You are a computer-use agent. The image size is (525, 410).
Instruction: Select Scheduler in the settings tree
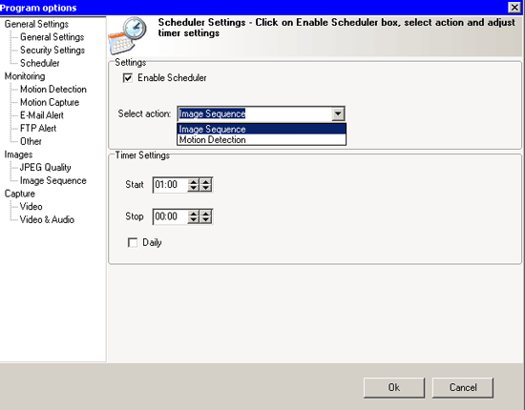pos(40,63)
